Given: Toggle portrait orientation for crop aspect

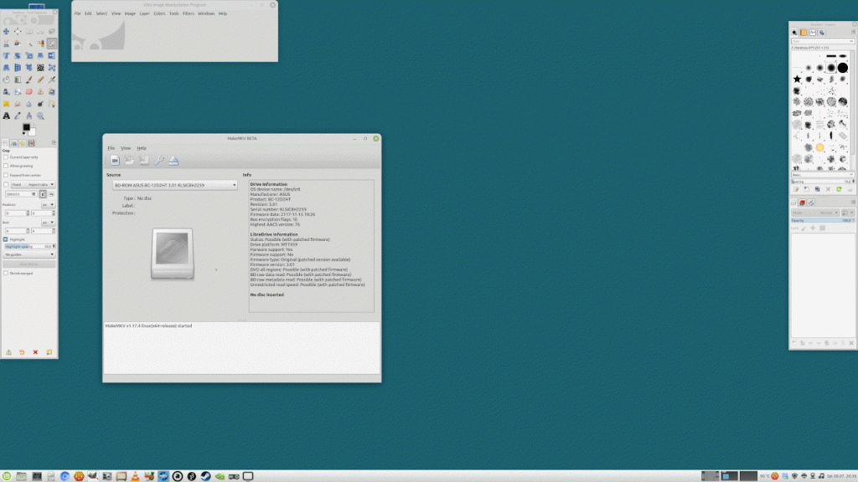Looking at the screenshot, I should (x=44, y=194).
